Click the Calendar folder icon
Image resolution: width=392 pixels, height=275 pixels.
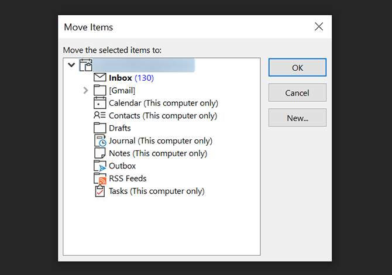[99, 103]
